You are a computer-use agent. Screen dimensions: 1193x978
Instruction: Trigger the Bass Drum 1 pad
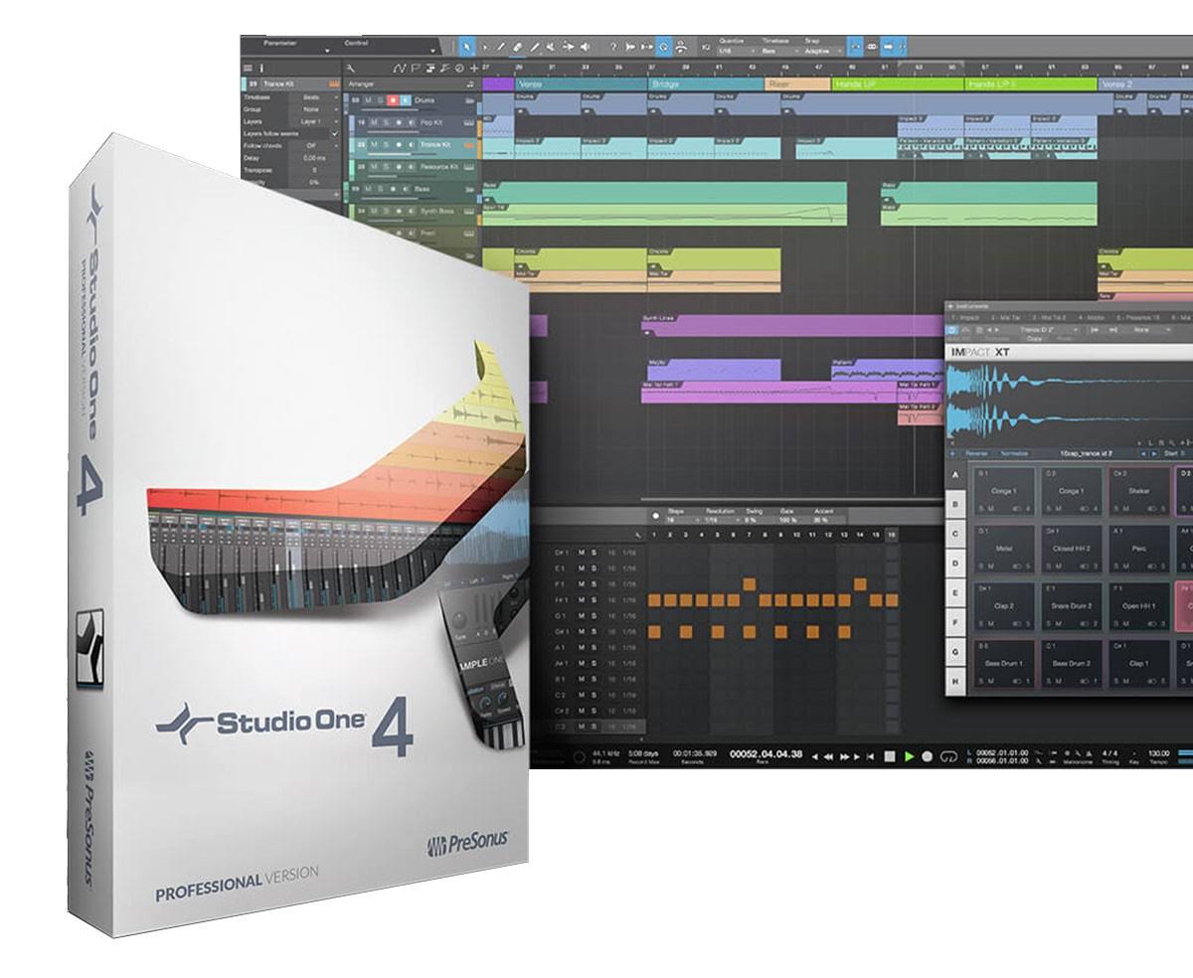click(1004, 663)
